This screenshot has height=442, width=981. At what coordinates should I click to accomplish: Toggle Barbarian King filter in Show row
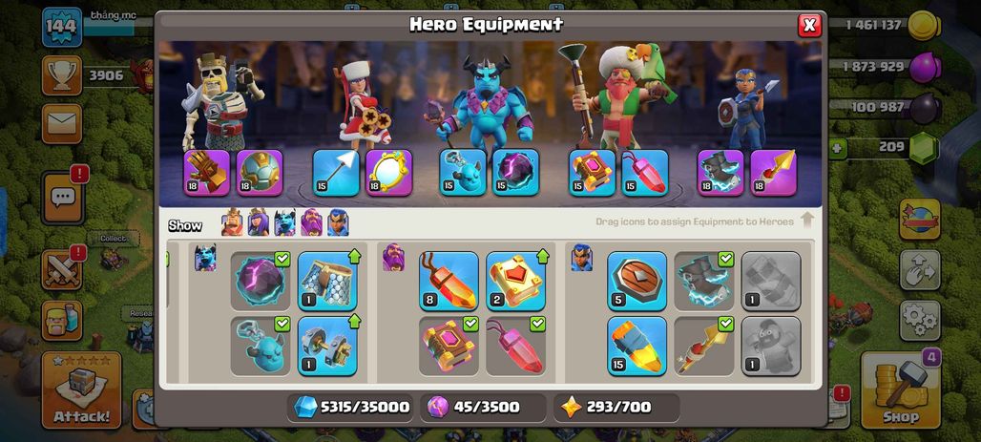tap(232, 222)
